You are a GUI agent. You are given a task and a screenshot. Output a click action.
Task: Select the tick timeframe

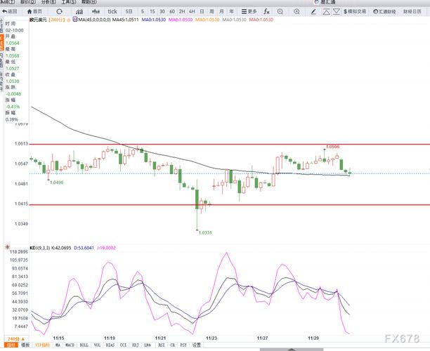tap(112, 11)
